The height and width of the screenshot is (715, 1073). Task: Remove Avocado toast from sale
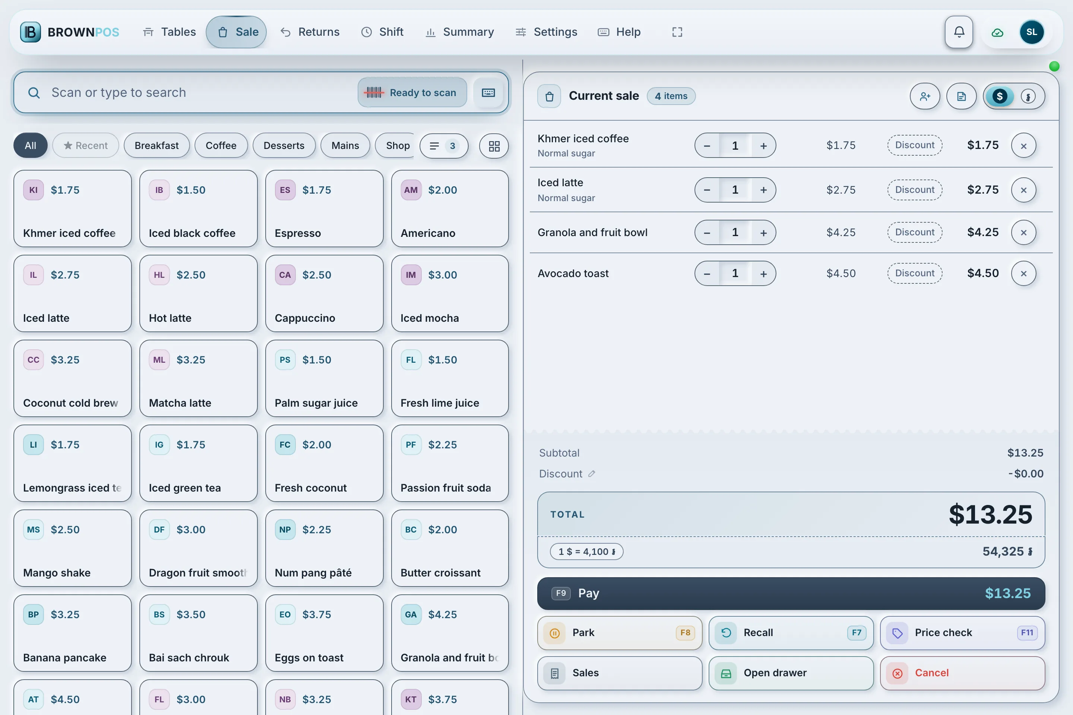pyautogui.click(x=1023, y=274)
